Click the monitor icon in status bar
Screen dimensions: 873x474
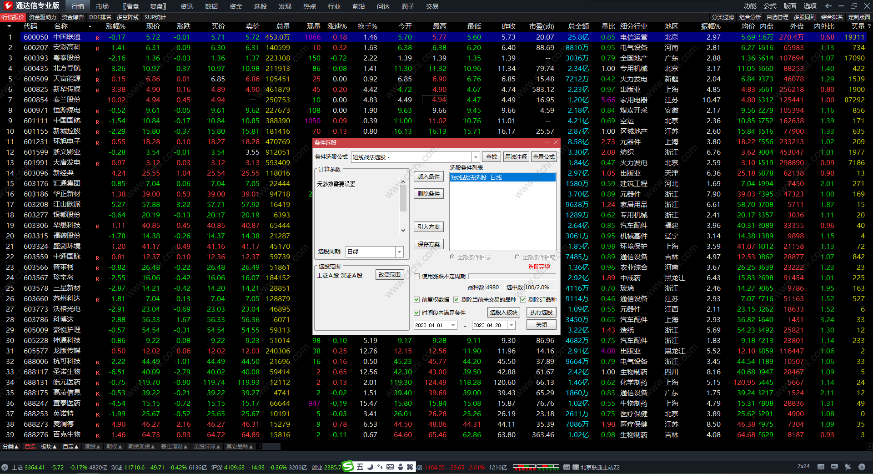(x=834, y=467)
